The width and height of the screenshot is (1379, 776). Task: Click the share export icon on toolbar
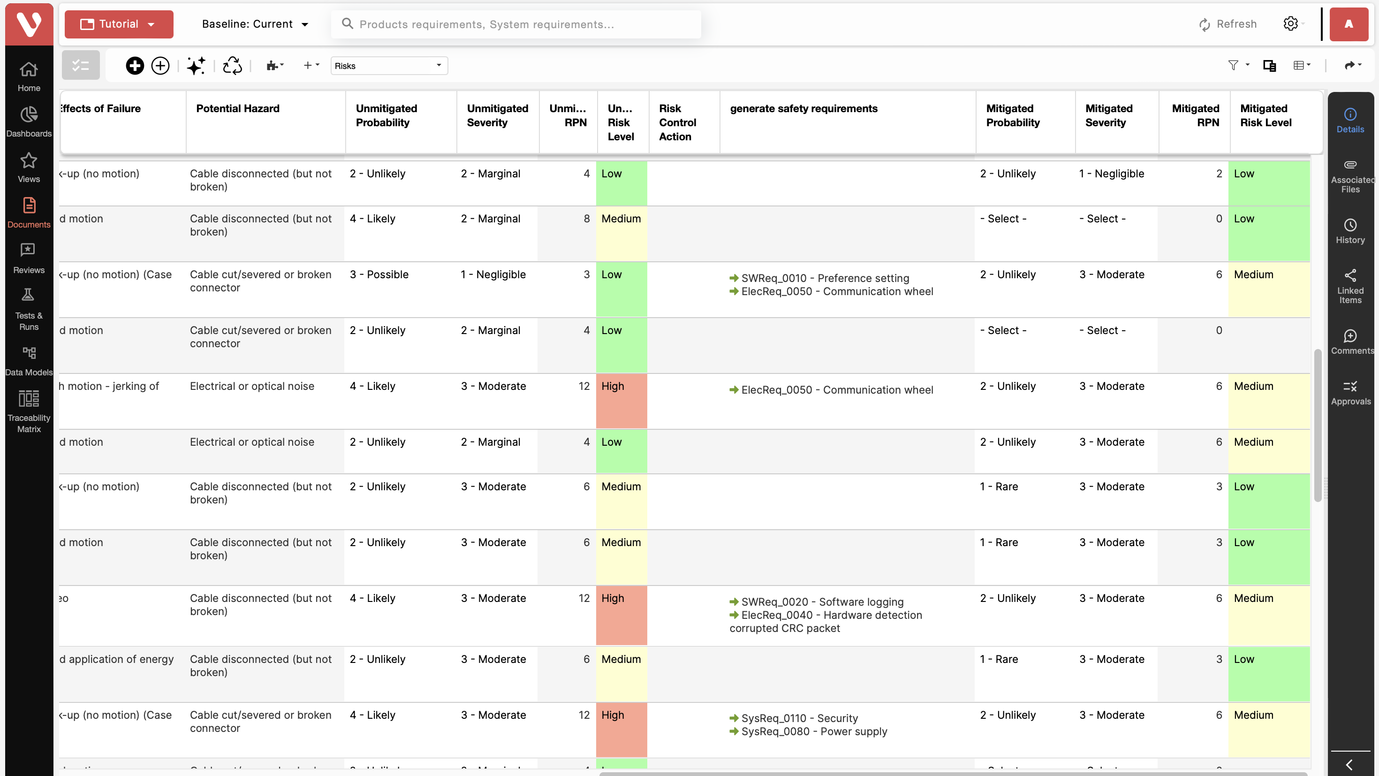coord(1349,64)
